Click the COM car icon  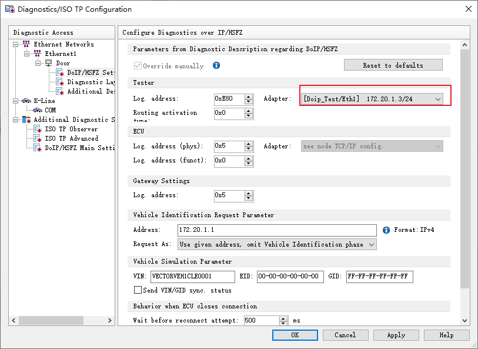38,110
